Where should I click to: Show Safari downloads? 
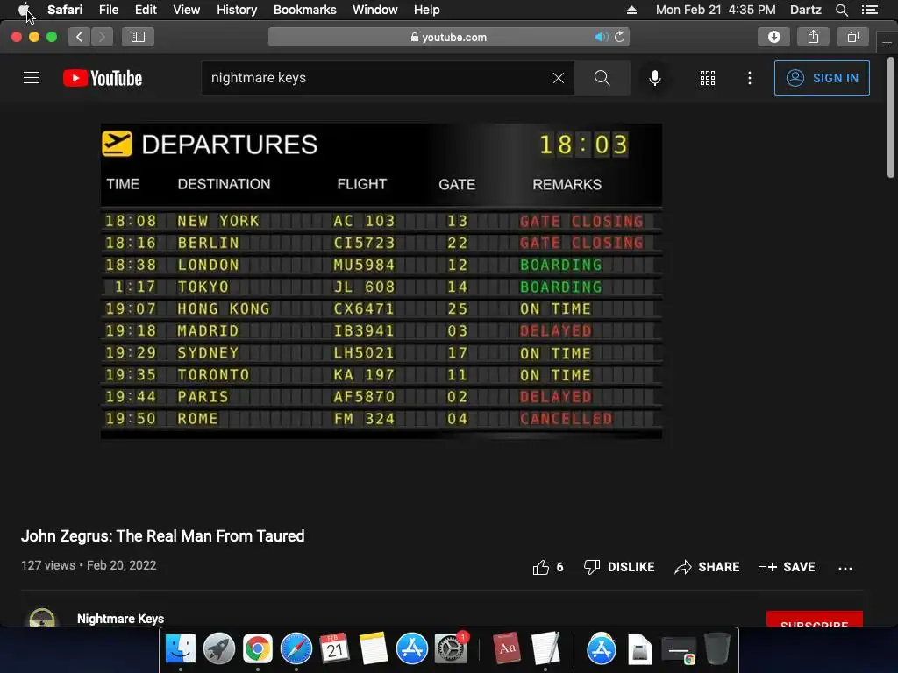click(773, 37)
